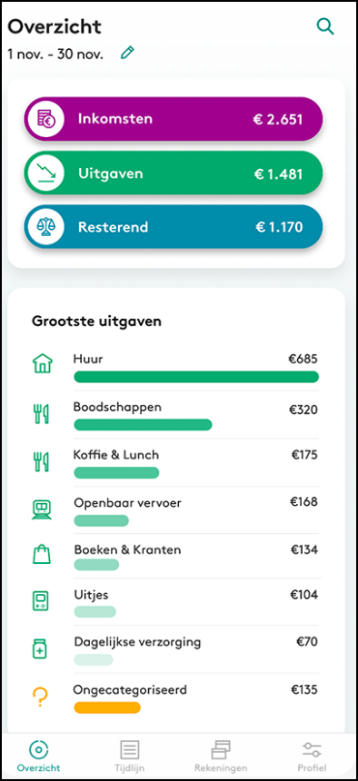This screenshot has width=358, height=781.
Task: Open the Uitgaven € 1.481 button
Action: (x=174, y=173)
